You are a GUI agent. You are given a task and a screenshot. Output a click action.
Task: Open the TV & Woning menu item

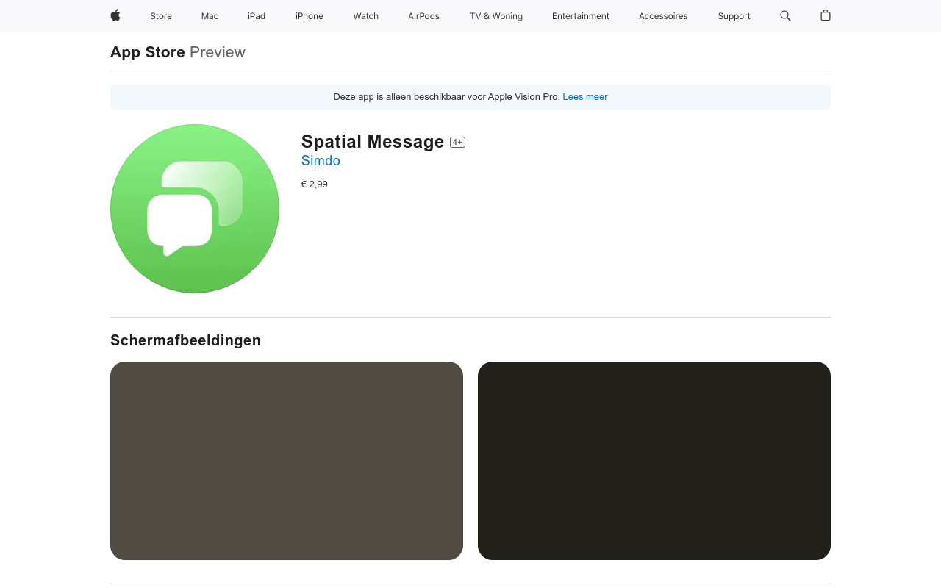pos(496,16)
